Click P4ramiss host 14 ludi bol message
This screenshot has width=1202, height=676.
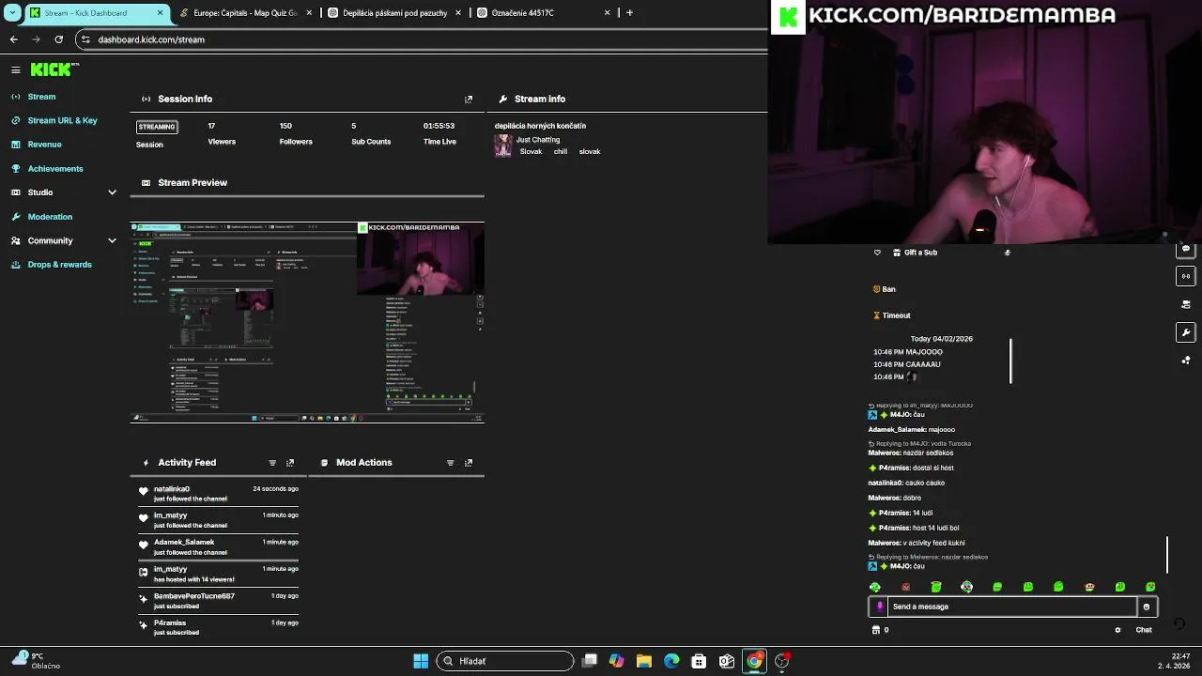tap(916, 528)
